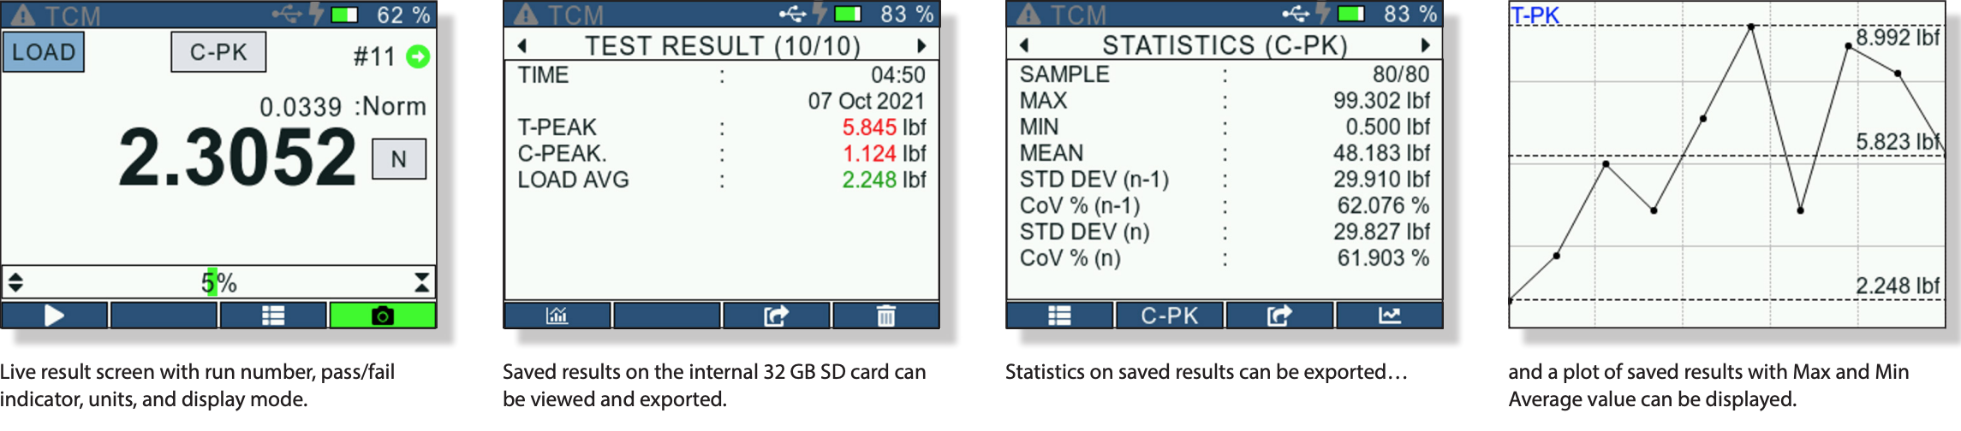This screenshot has height=431, width=1961.
Task: Click the list icon on Statistics screen
Action: [x=1059, y=316]
